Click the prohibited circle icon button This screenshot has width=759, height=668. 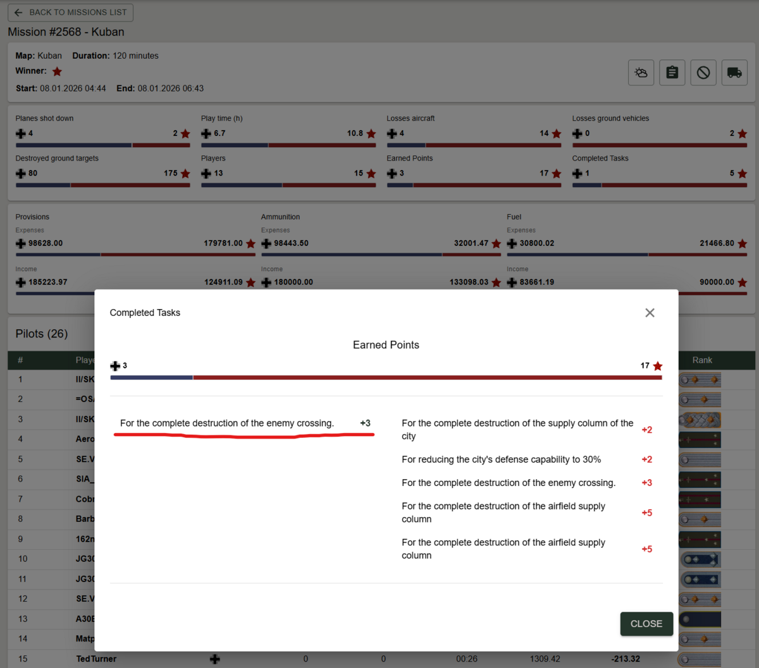pyautogui.click(x=703, y=73)
